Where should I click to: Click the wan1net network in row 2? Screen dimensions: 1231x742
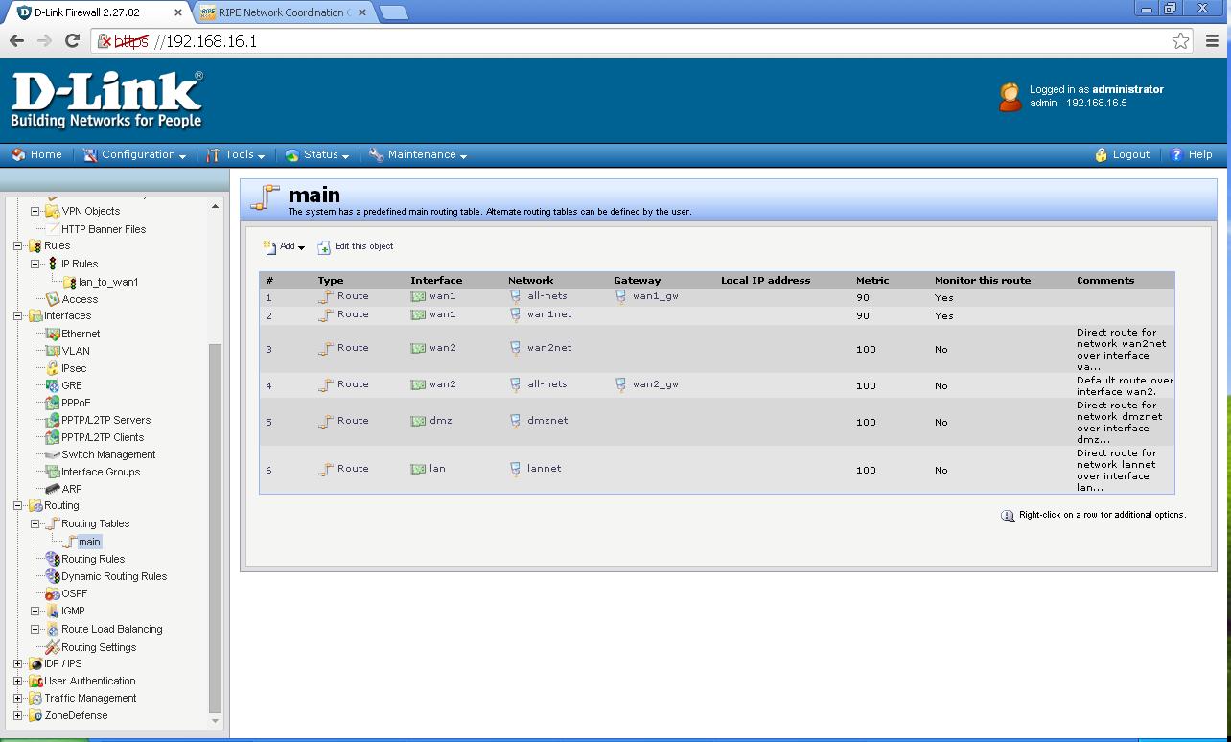pos(549,314)
